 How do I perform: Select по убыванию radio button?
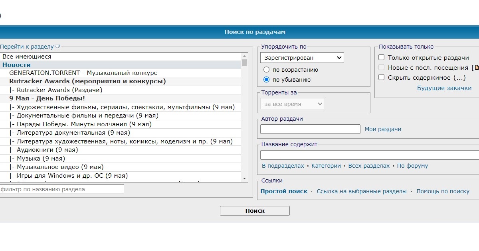[267, 80]
